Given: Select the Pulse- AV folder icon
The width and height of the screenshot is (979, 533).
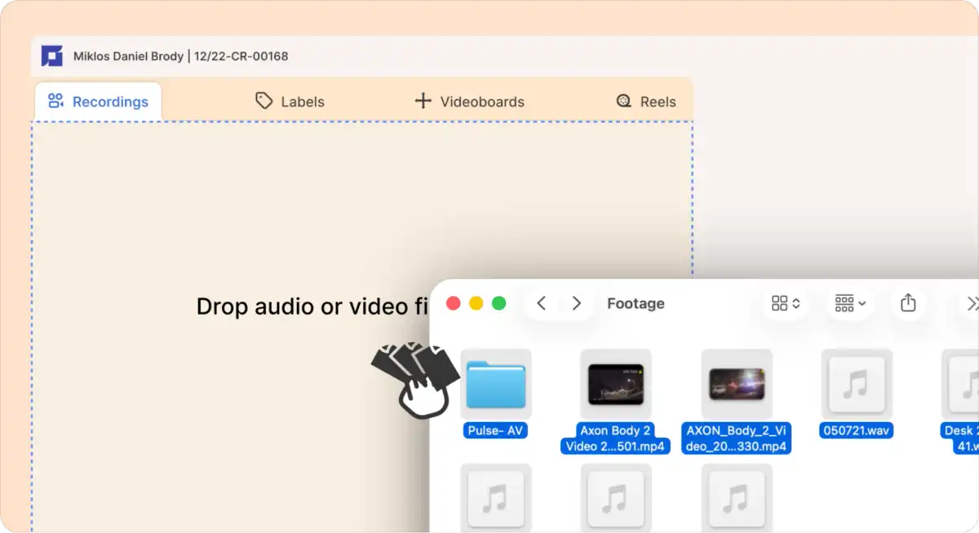Looking at the screenshot, I should coord(496,385).
